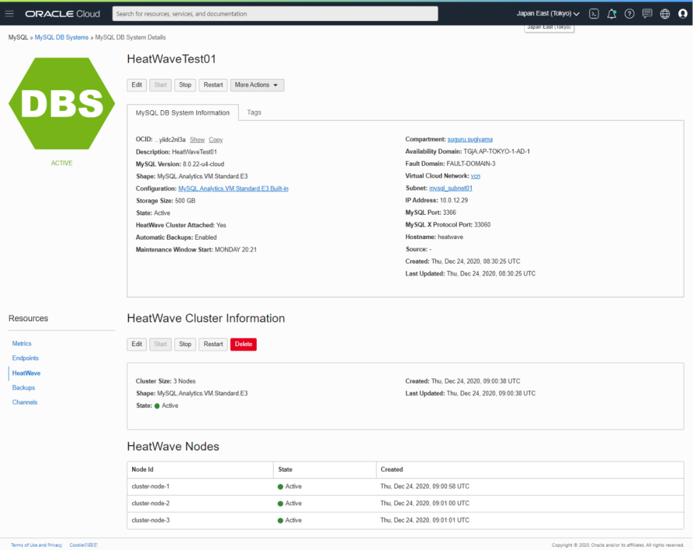Click the ACTIVE status label under DBS
693x550 pixels.
coord(62,163)
